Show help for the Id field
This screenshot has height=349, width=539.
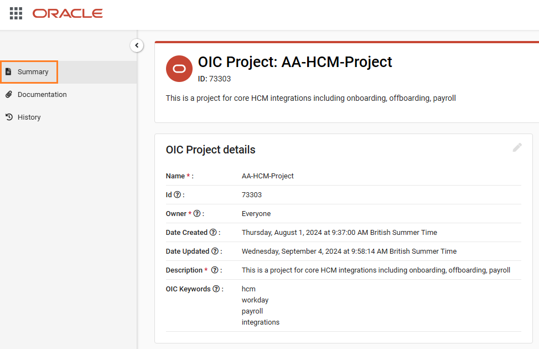(177, 195)
